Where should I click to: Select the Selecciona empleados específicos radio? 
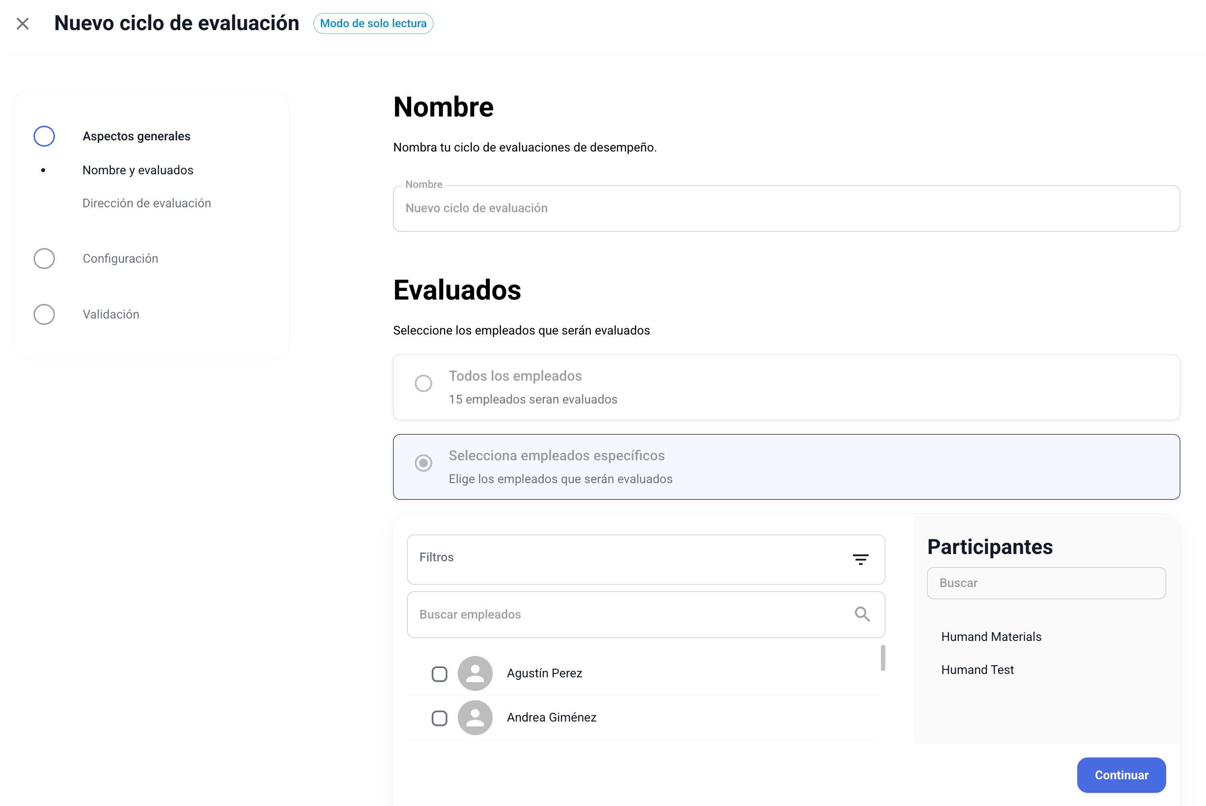point(423,463)
